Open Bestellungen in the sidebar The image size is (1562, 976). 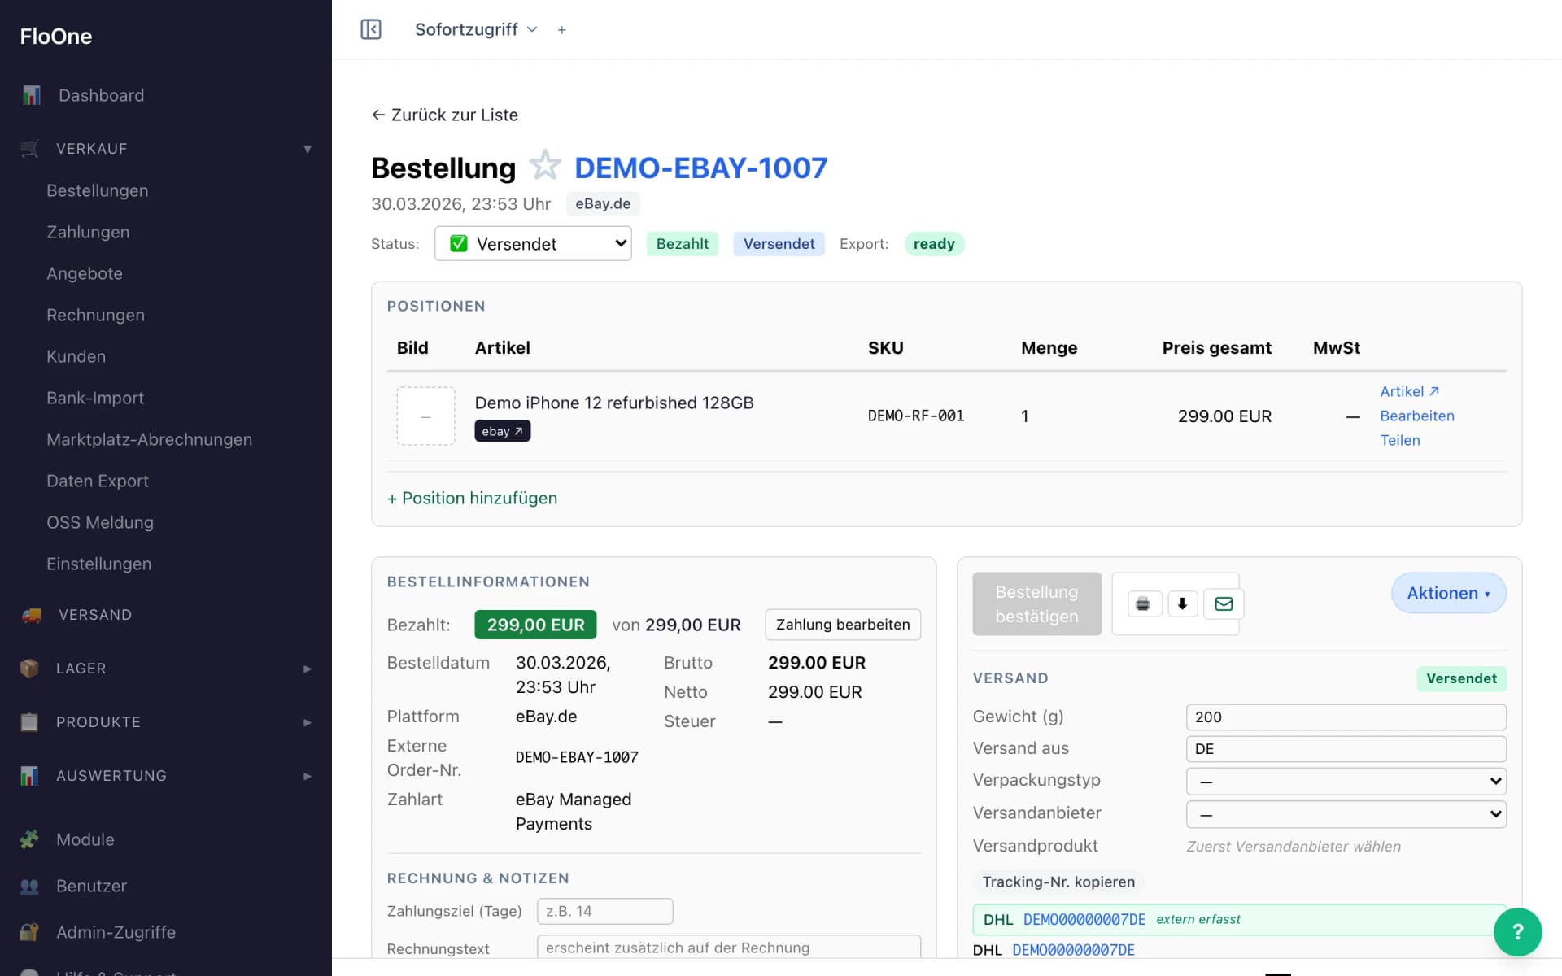97,190
